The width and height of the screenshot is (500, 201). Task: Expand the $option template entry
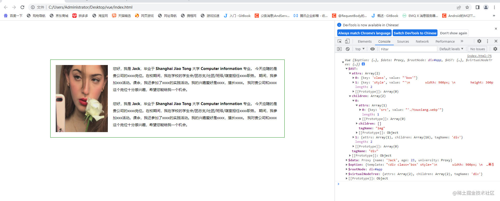[x=346, y=165]
